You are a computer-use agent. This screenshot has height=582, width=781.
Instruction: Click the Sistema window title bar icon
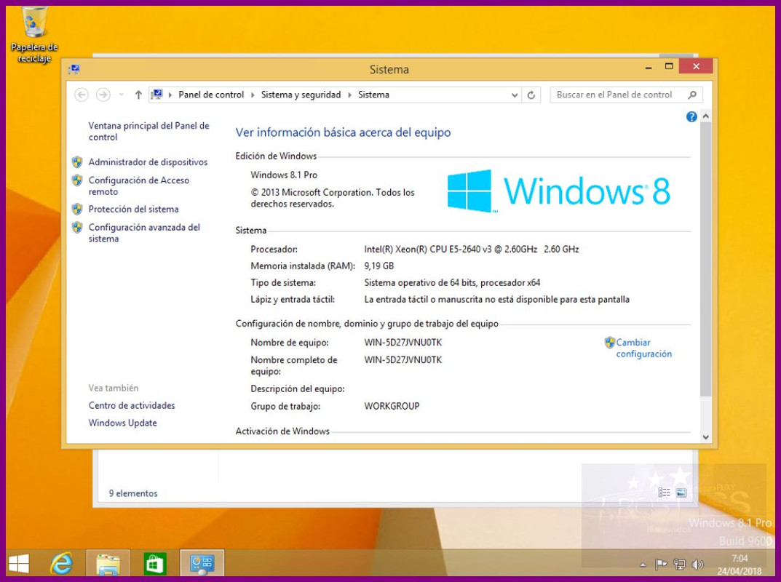[74, 69]
